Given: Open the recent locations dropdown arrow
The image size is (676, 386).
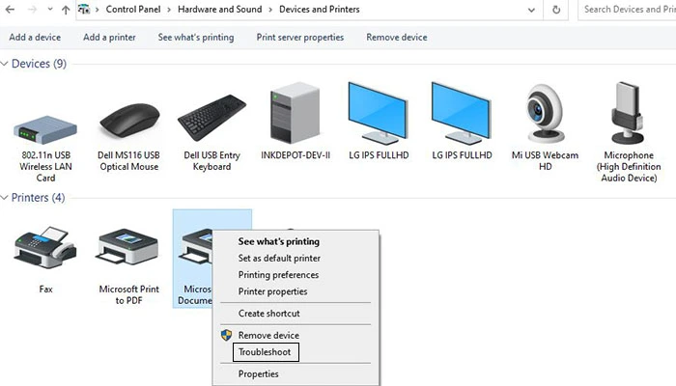Looking at the screenshot, I should tap(50, 9).
